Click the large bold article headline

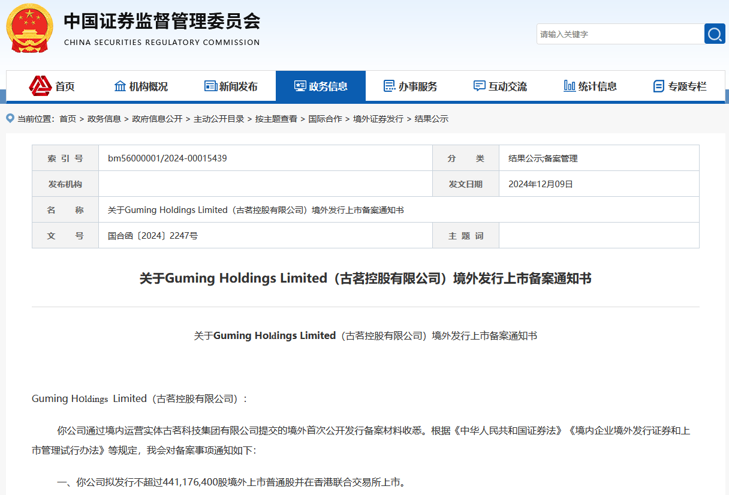click(x=366, y=279)
